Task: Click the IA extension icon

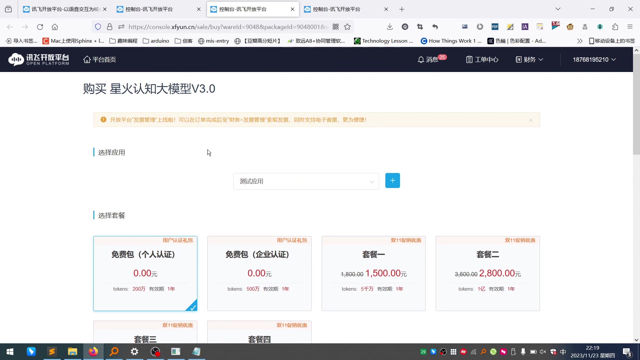Action: pos(525,27)
